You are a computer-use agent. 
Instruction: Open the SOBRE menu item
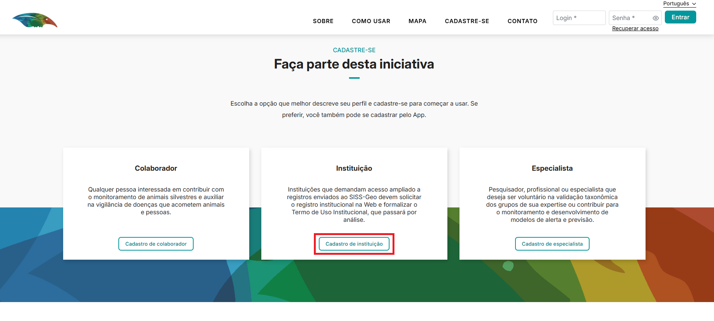[x=323, y=21]
